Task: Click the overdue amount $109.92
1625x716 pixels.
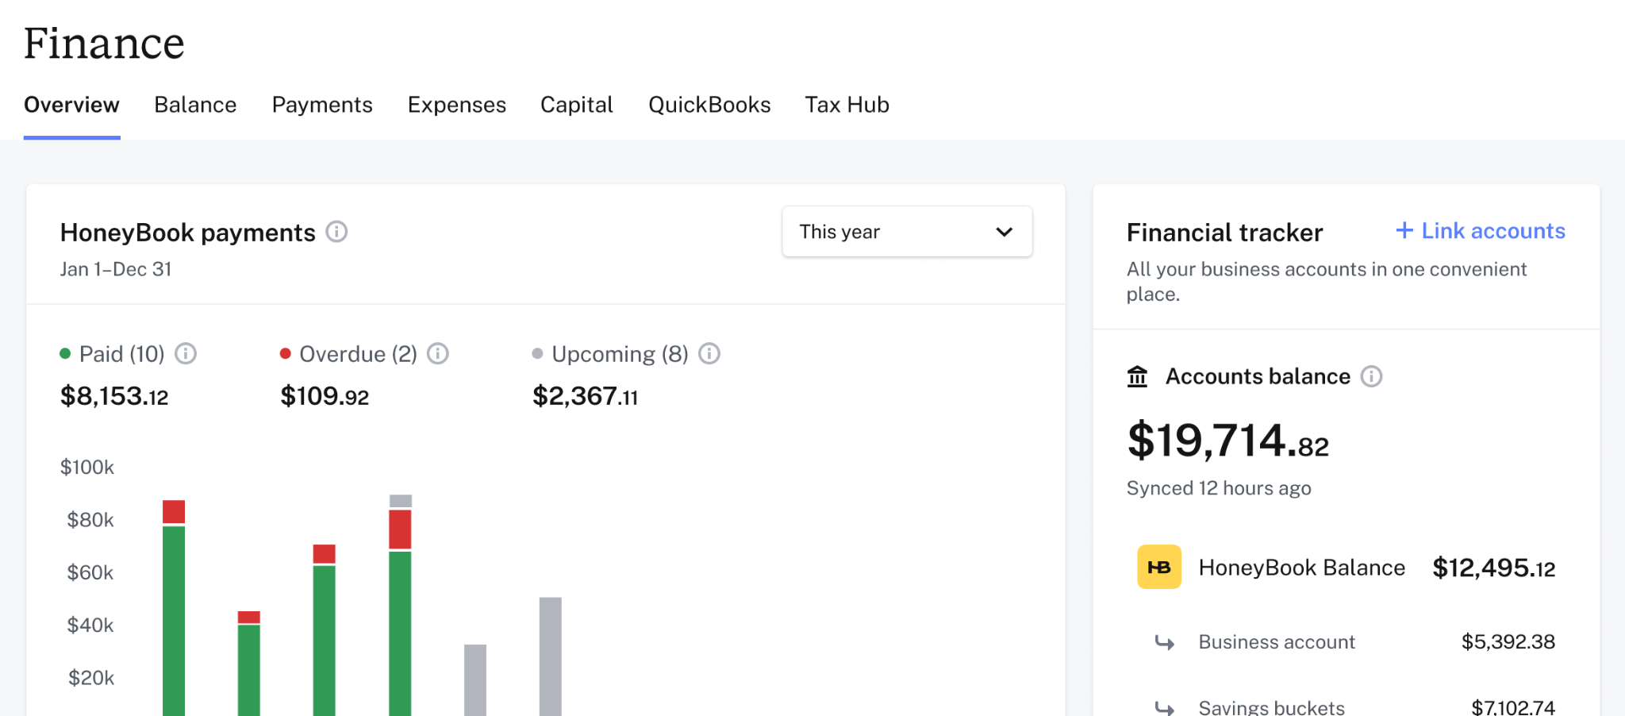Action: pos(325,396)
